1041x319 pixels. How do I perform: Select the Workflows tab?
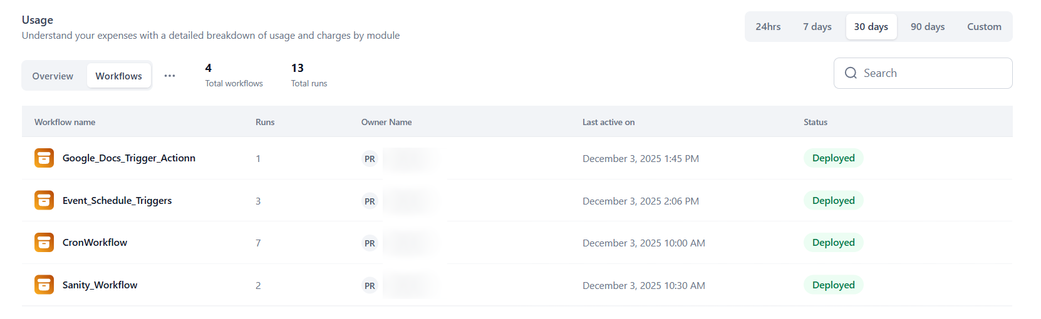(119, 76)
